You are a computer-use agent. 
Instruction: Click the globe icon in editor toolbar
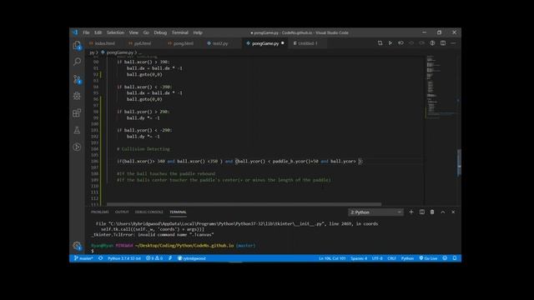tap(432, 43)
